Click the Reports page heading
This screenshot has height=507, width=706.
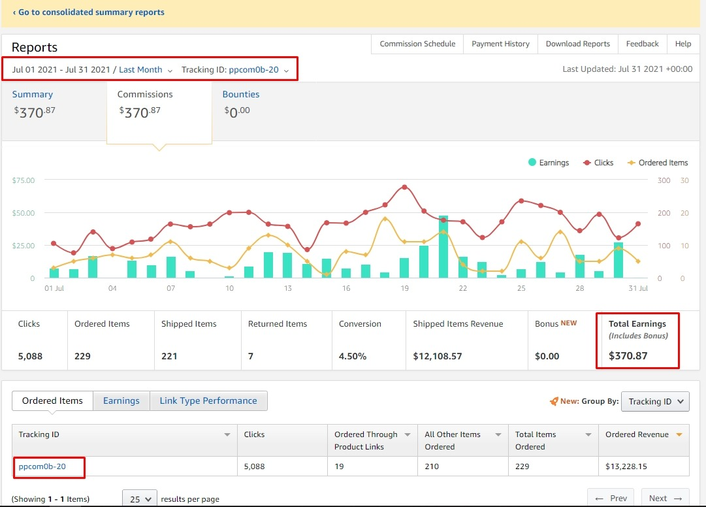point(34,47)
